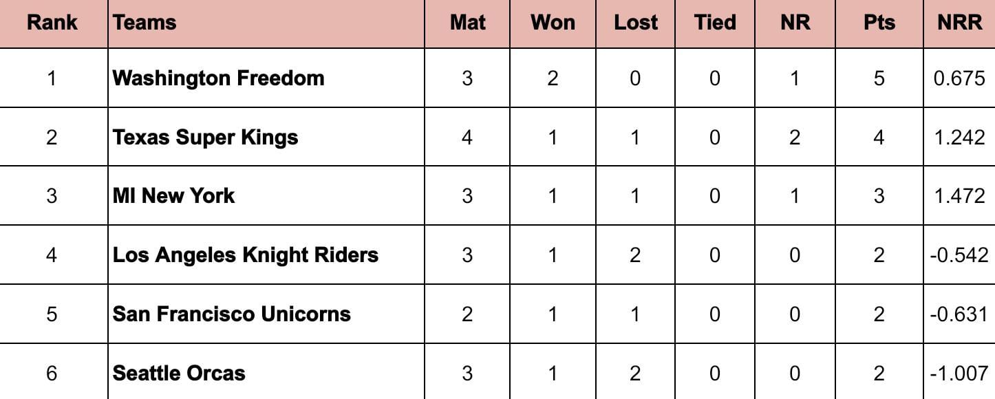
Task: Select the Won column header
Action: (x=553, y=23)
